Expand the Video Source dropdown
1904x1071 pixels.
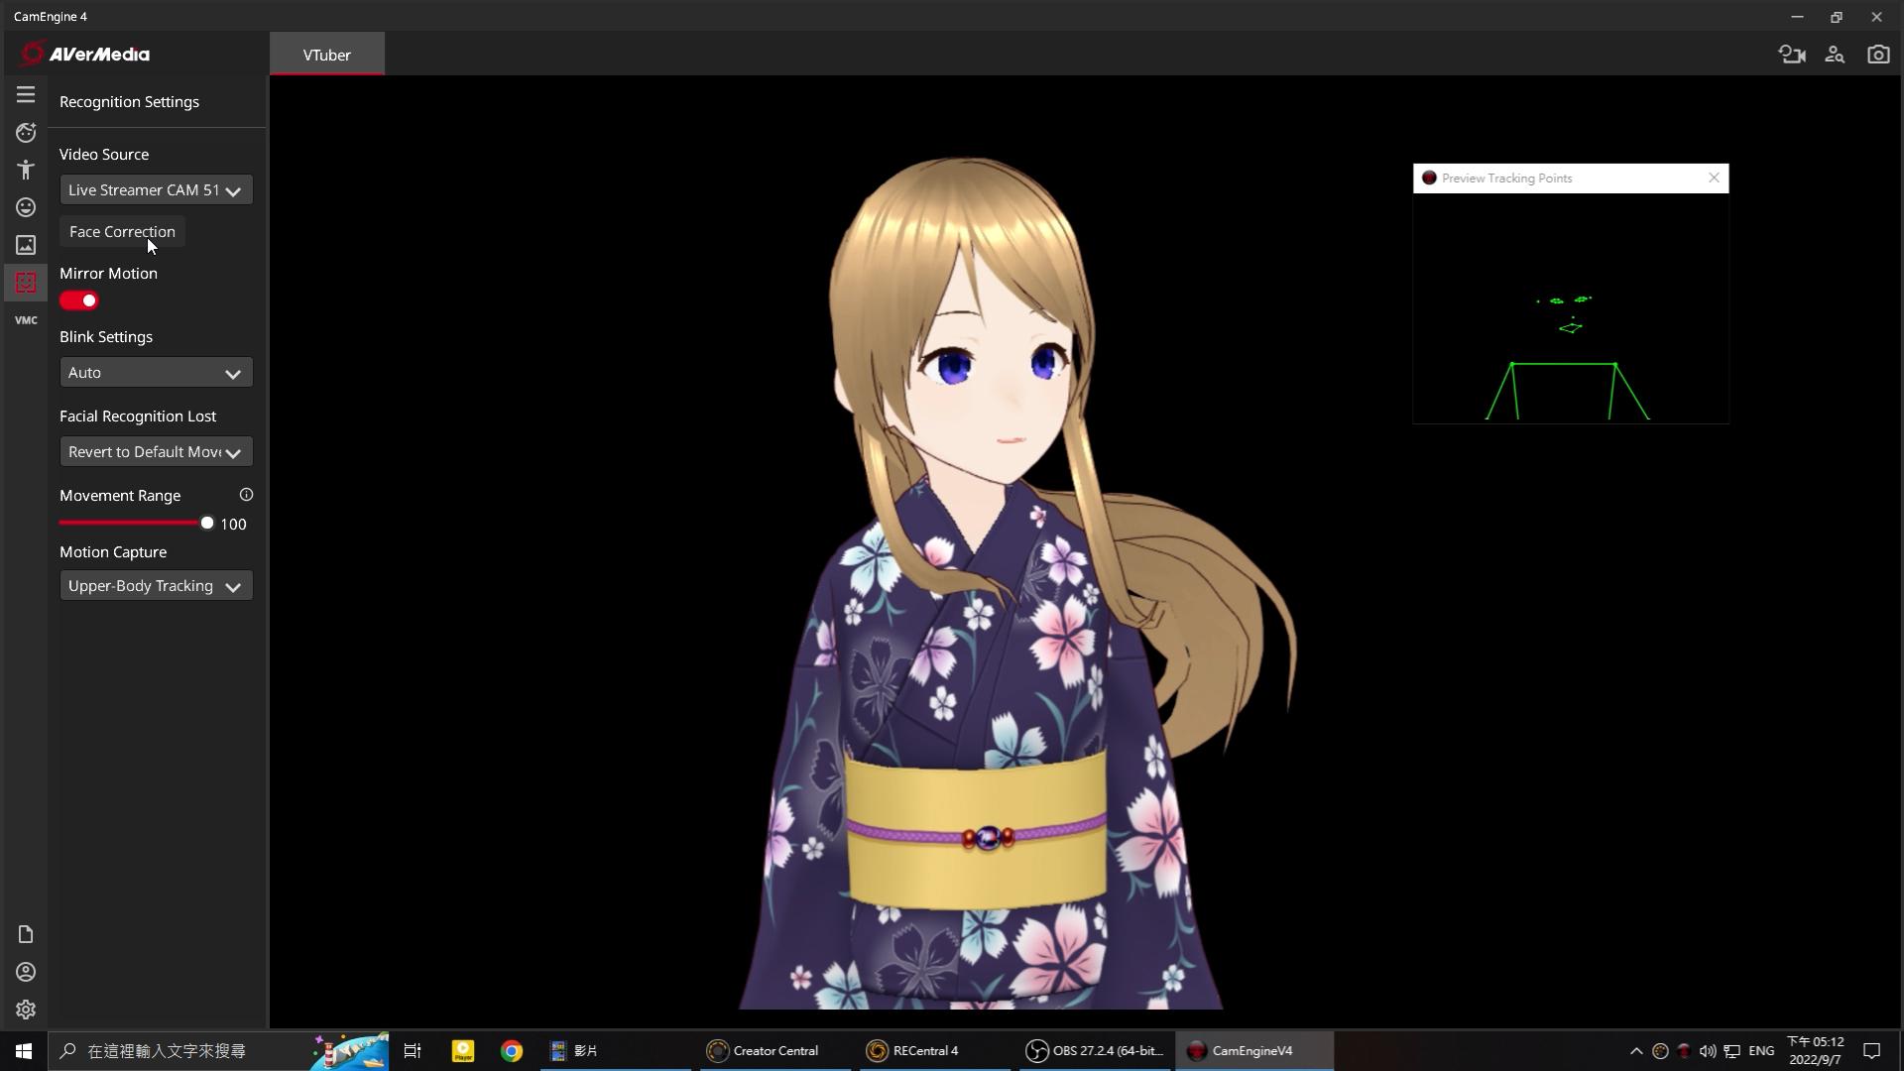coord(156,190)
